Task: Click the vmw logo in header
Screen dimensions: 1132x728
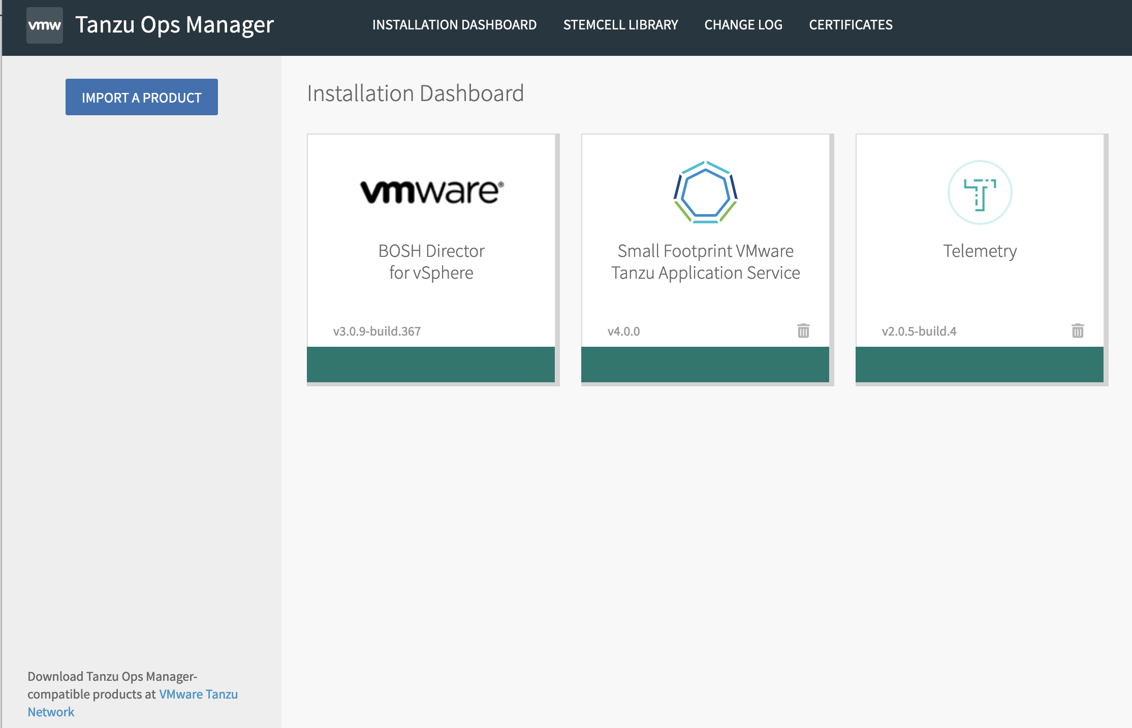Action: (45, 25)
